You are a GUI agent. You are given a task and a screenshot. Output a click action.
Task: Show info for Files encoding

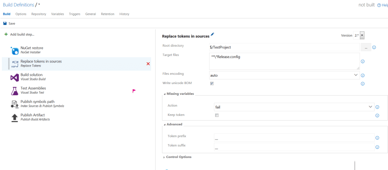[x=363, y=75]
